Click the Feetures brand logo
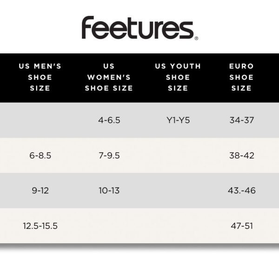 pyautogui.click(x=139, y=28)
